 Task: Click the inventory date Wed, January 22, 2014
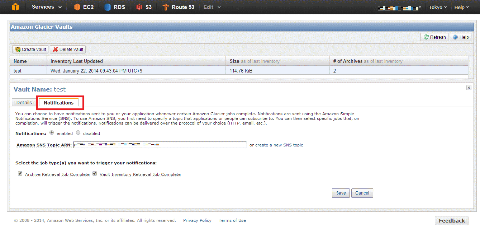(x=96, y=71)
